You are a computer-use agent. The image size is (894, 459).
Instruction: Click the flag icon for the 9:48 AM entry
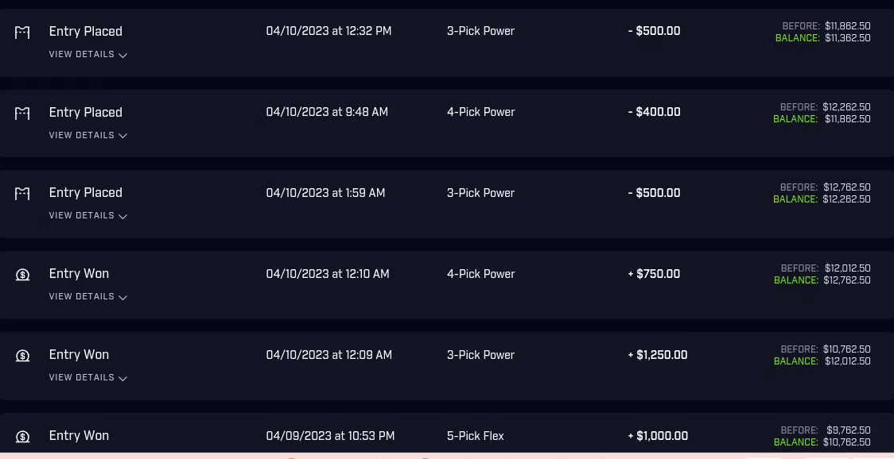pos(22,114)
